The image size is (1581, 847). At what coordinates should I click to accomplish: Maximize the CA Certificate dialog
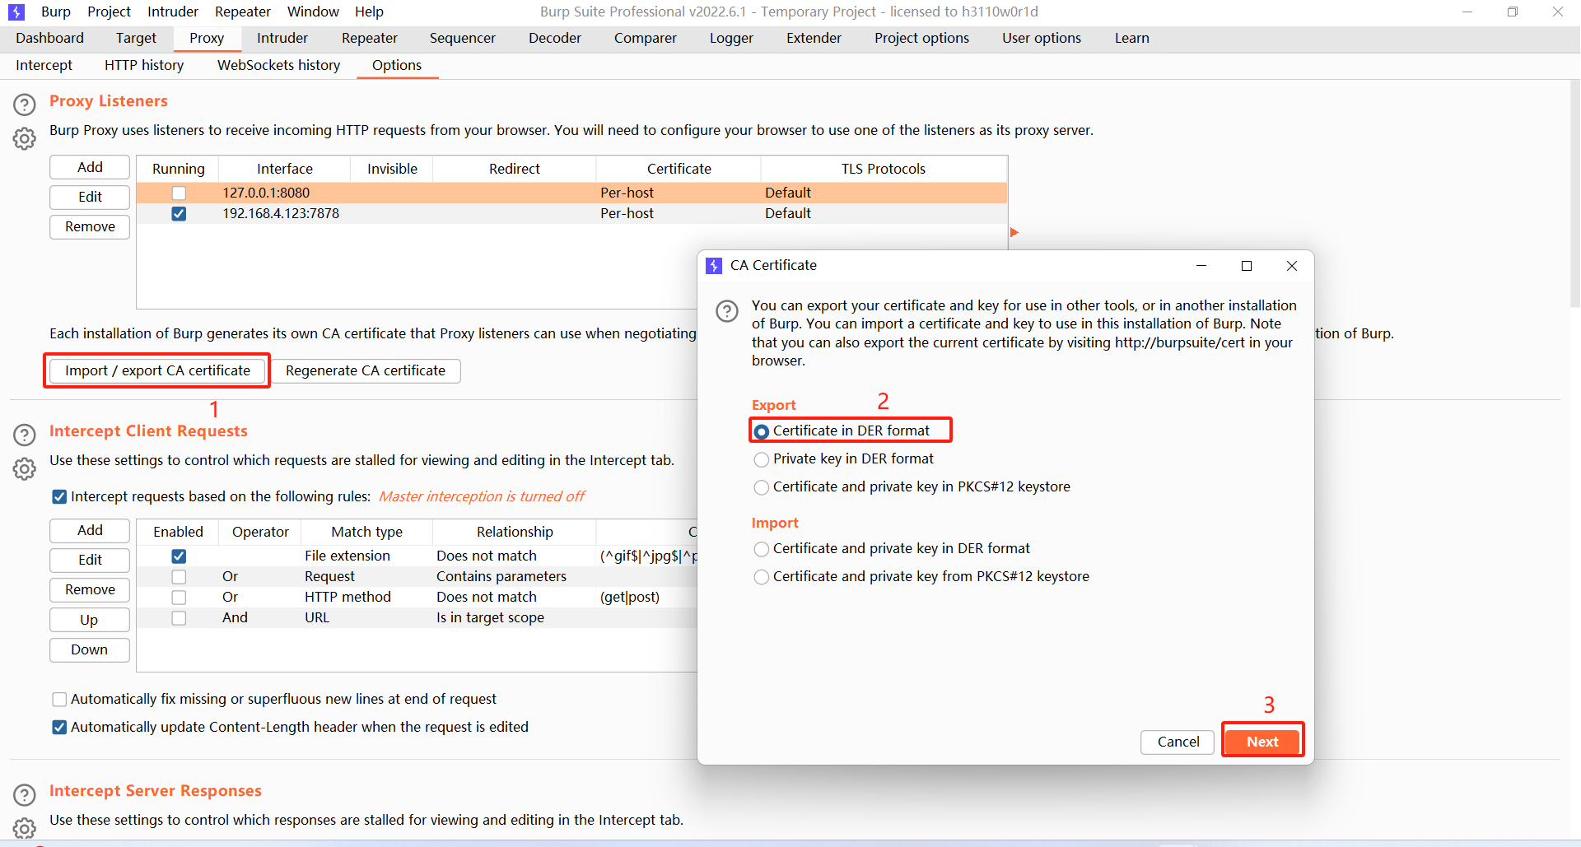tap(1247, 266)
